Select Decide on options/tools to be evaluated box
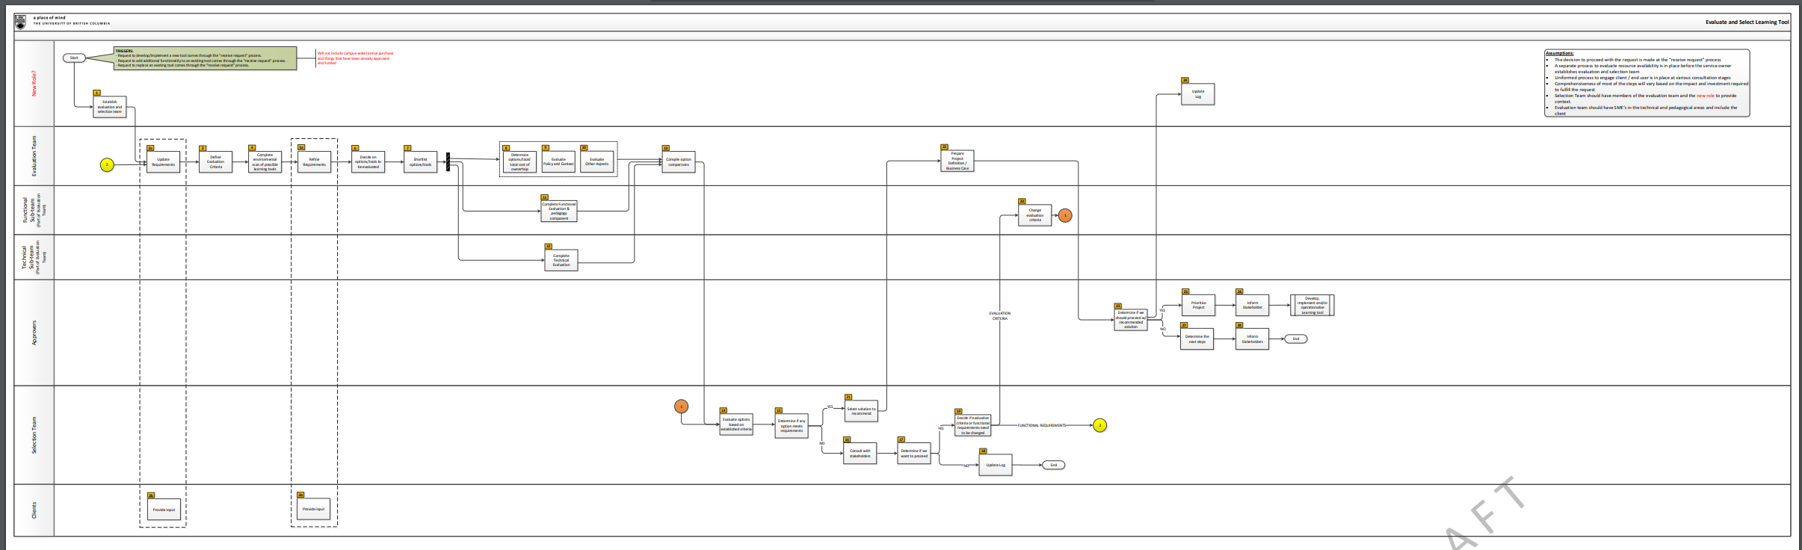Viewport: 1802px width, 550px height. (x=368, y=161)
